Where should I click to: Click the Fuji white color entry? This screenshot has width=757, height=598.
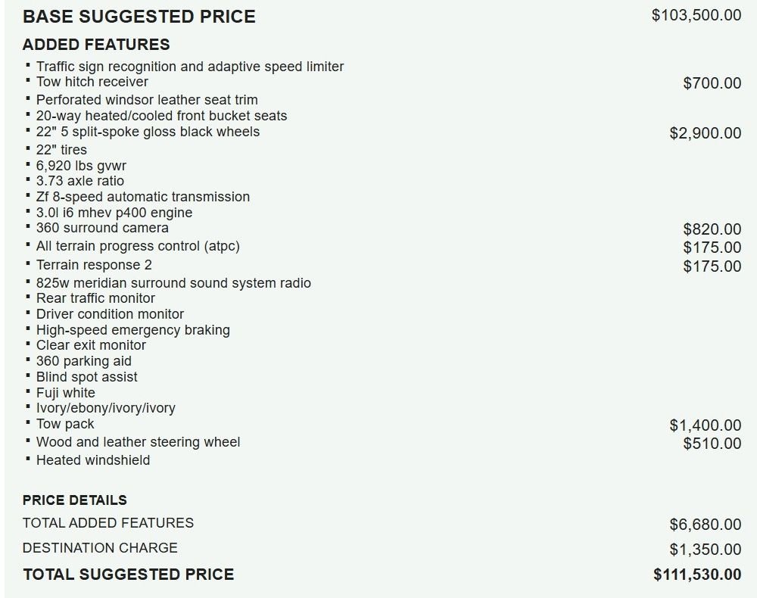tap(66, 392)
